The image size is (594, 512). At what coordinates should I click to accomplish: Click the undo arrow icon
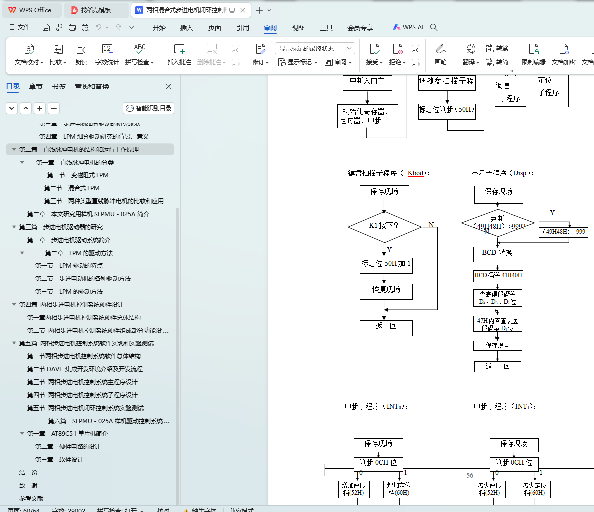click(x=99, y=27)
